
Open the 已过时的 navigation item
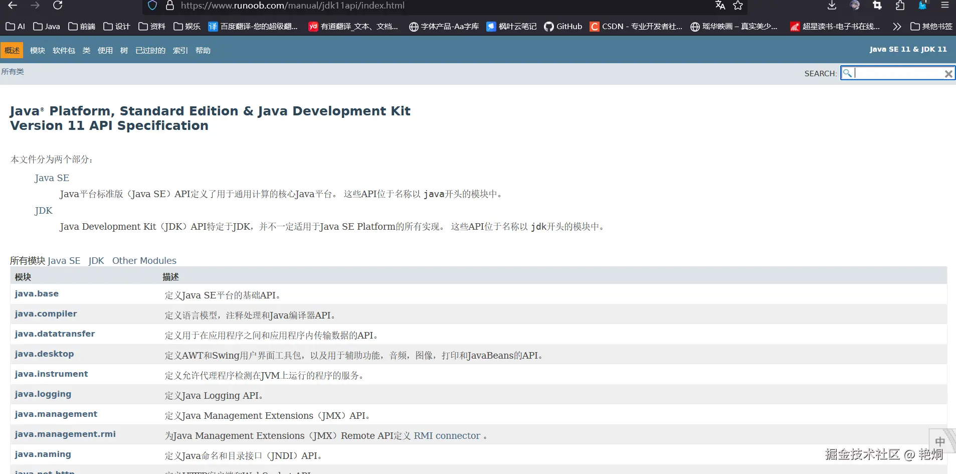[x=150, y=50]
